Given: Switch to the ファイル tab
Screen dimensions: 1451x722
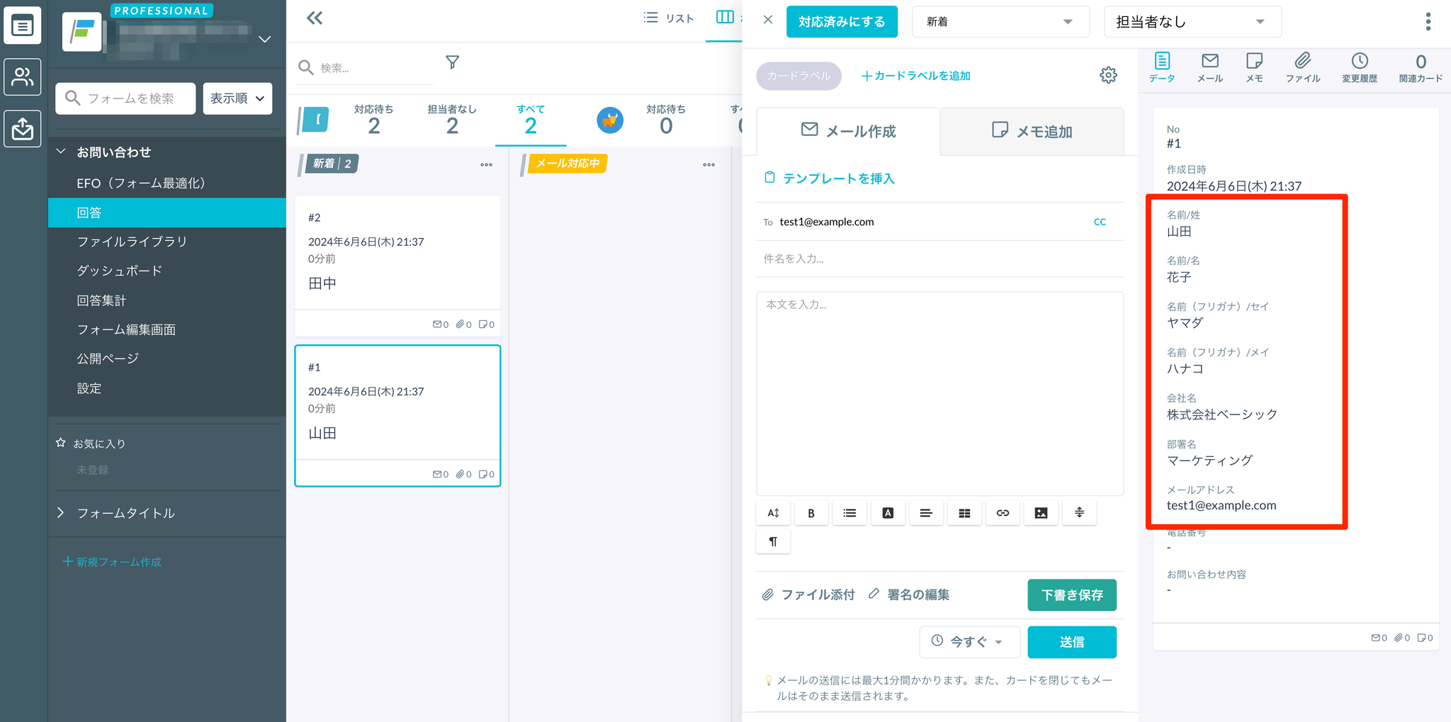Looking at the screenshot, I should [x=1303, y=68].
